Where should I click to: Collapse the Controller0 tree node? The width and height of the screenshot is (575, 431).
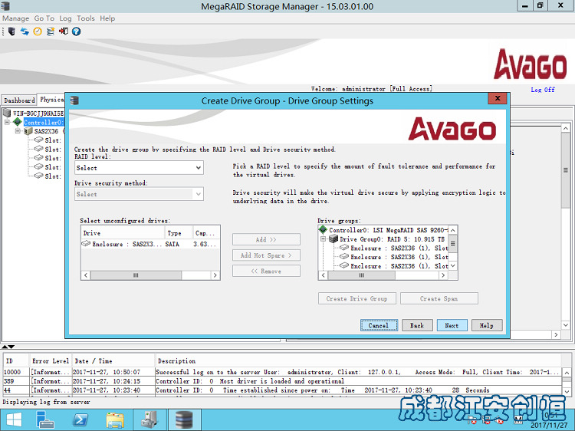[7, 122]
